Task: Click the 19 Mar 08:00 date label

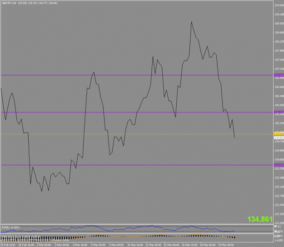Action: tap(226, 245)
